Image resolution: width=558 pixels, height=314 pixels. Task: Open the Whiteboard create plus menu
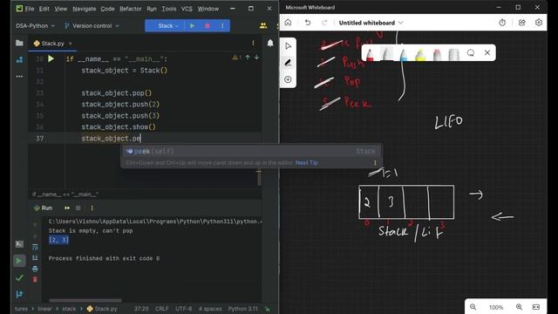(x=289, y=79)
